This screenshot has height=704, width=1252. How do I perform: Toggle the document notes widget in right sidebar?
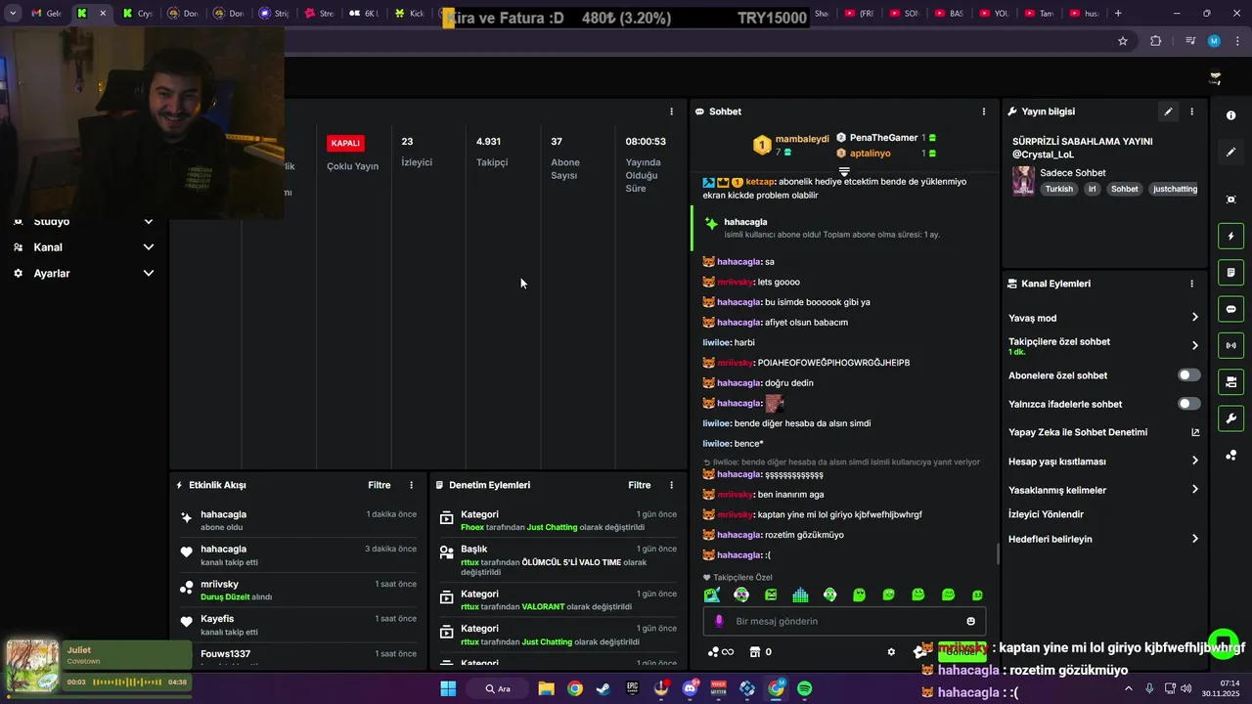pos(1230,272)
